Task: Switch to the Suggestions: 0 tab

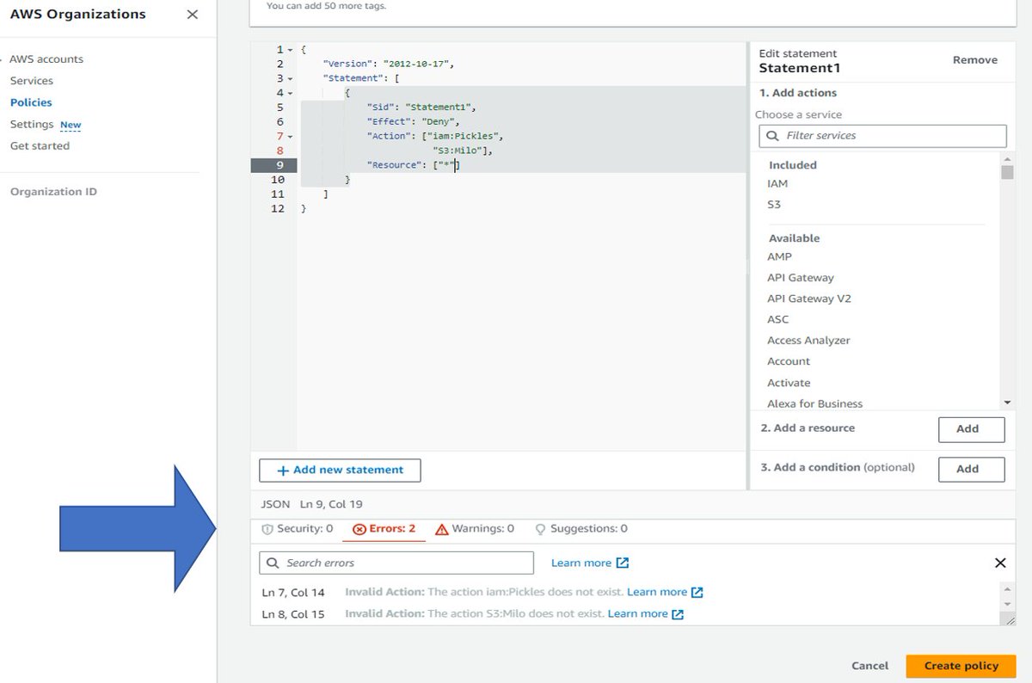Action: pos(581,529)
